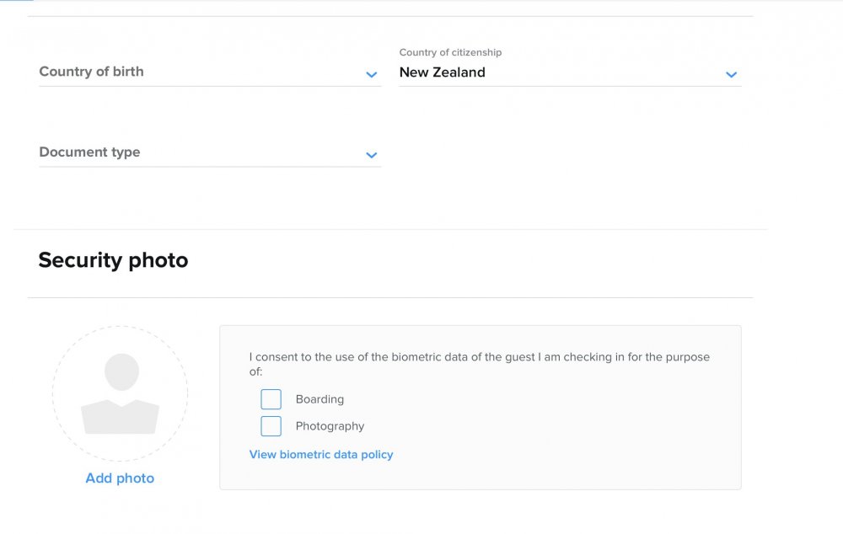The image size is (843, 534).
Task: Click the Security photo heading
Action: click(x=114, y=260)
